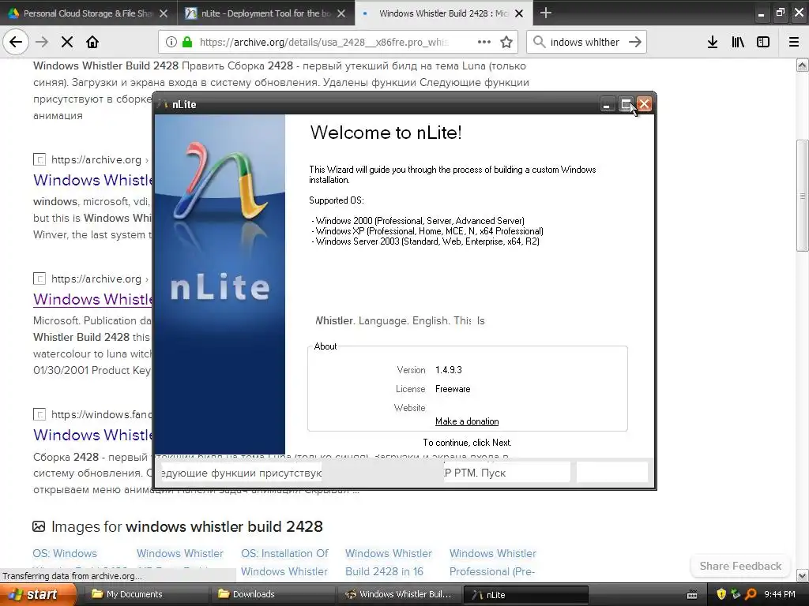
Task: Switch to Personal Cloud Storage tab
Action: tap(88, 13)
